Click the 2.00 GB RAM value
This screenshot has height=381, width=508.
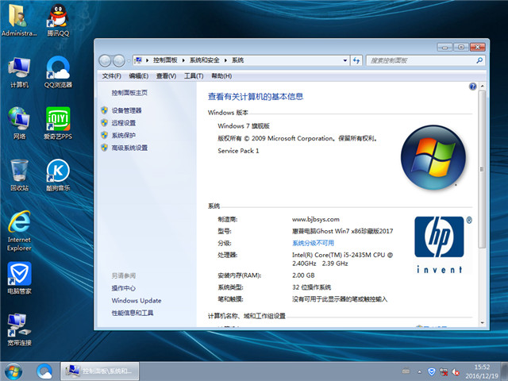click(x=303, y=275)
